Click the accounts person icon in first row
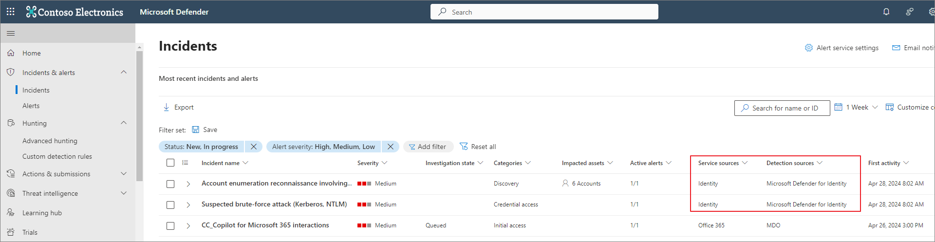The height and width of the screenshot is (242, 935). 565,183
